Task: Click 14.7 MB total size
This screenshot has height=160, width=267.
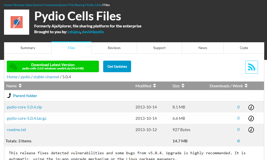Action: 180,141
